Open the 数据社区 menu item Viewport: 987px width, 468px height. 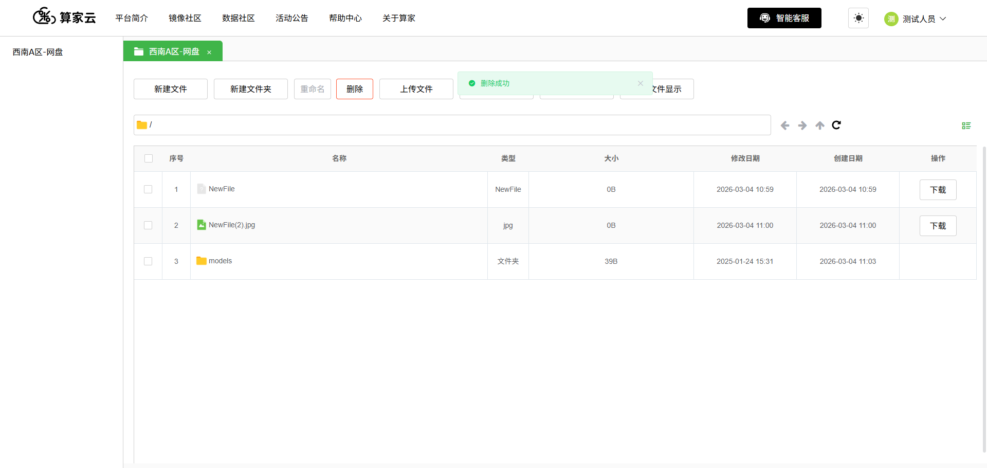tap(239, 18)
